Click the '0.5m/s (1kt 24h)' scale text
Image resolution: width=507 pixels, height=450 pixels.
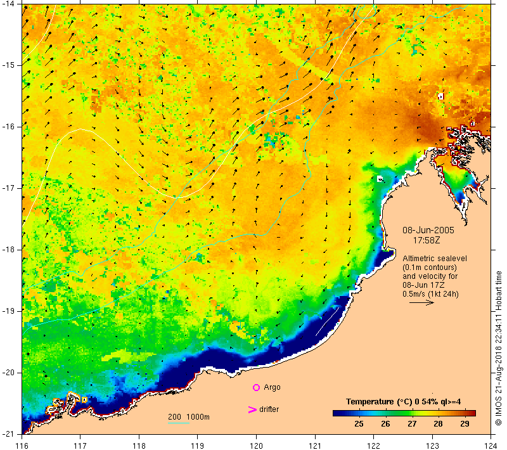(x=430, y=294)
